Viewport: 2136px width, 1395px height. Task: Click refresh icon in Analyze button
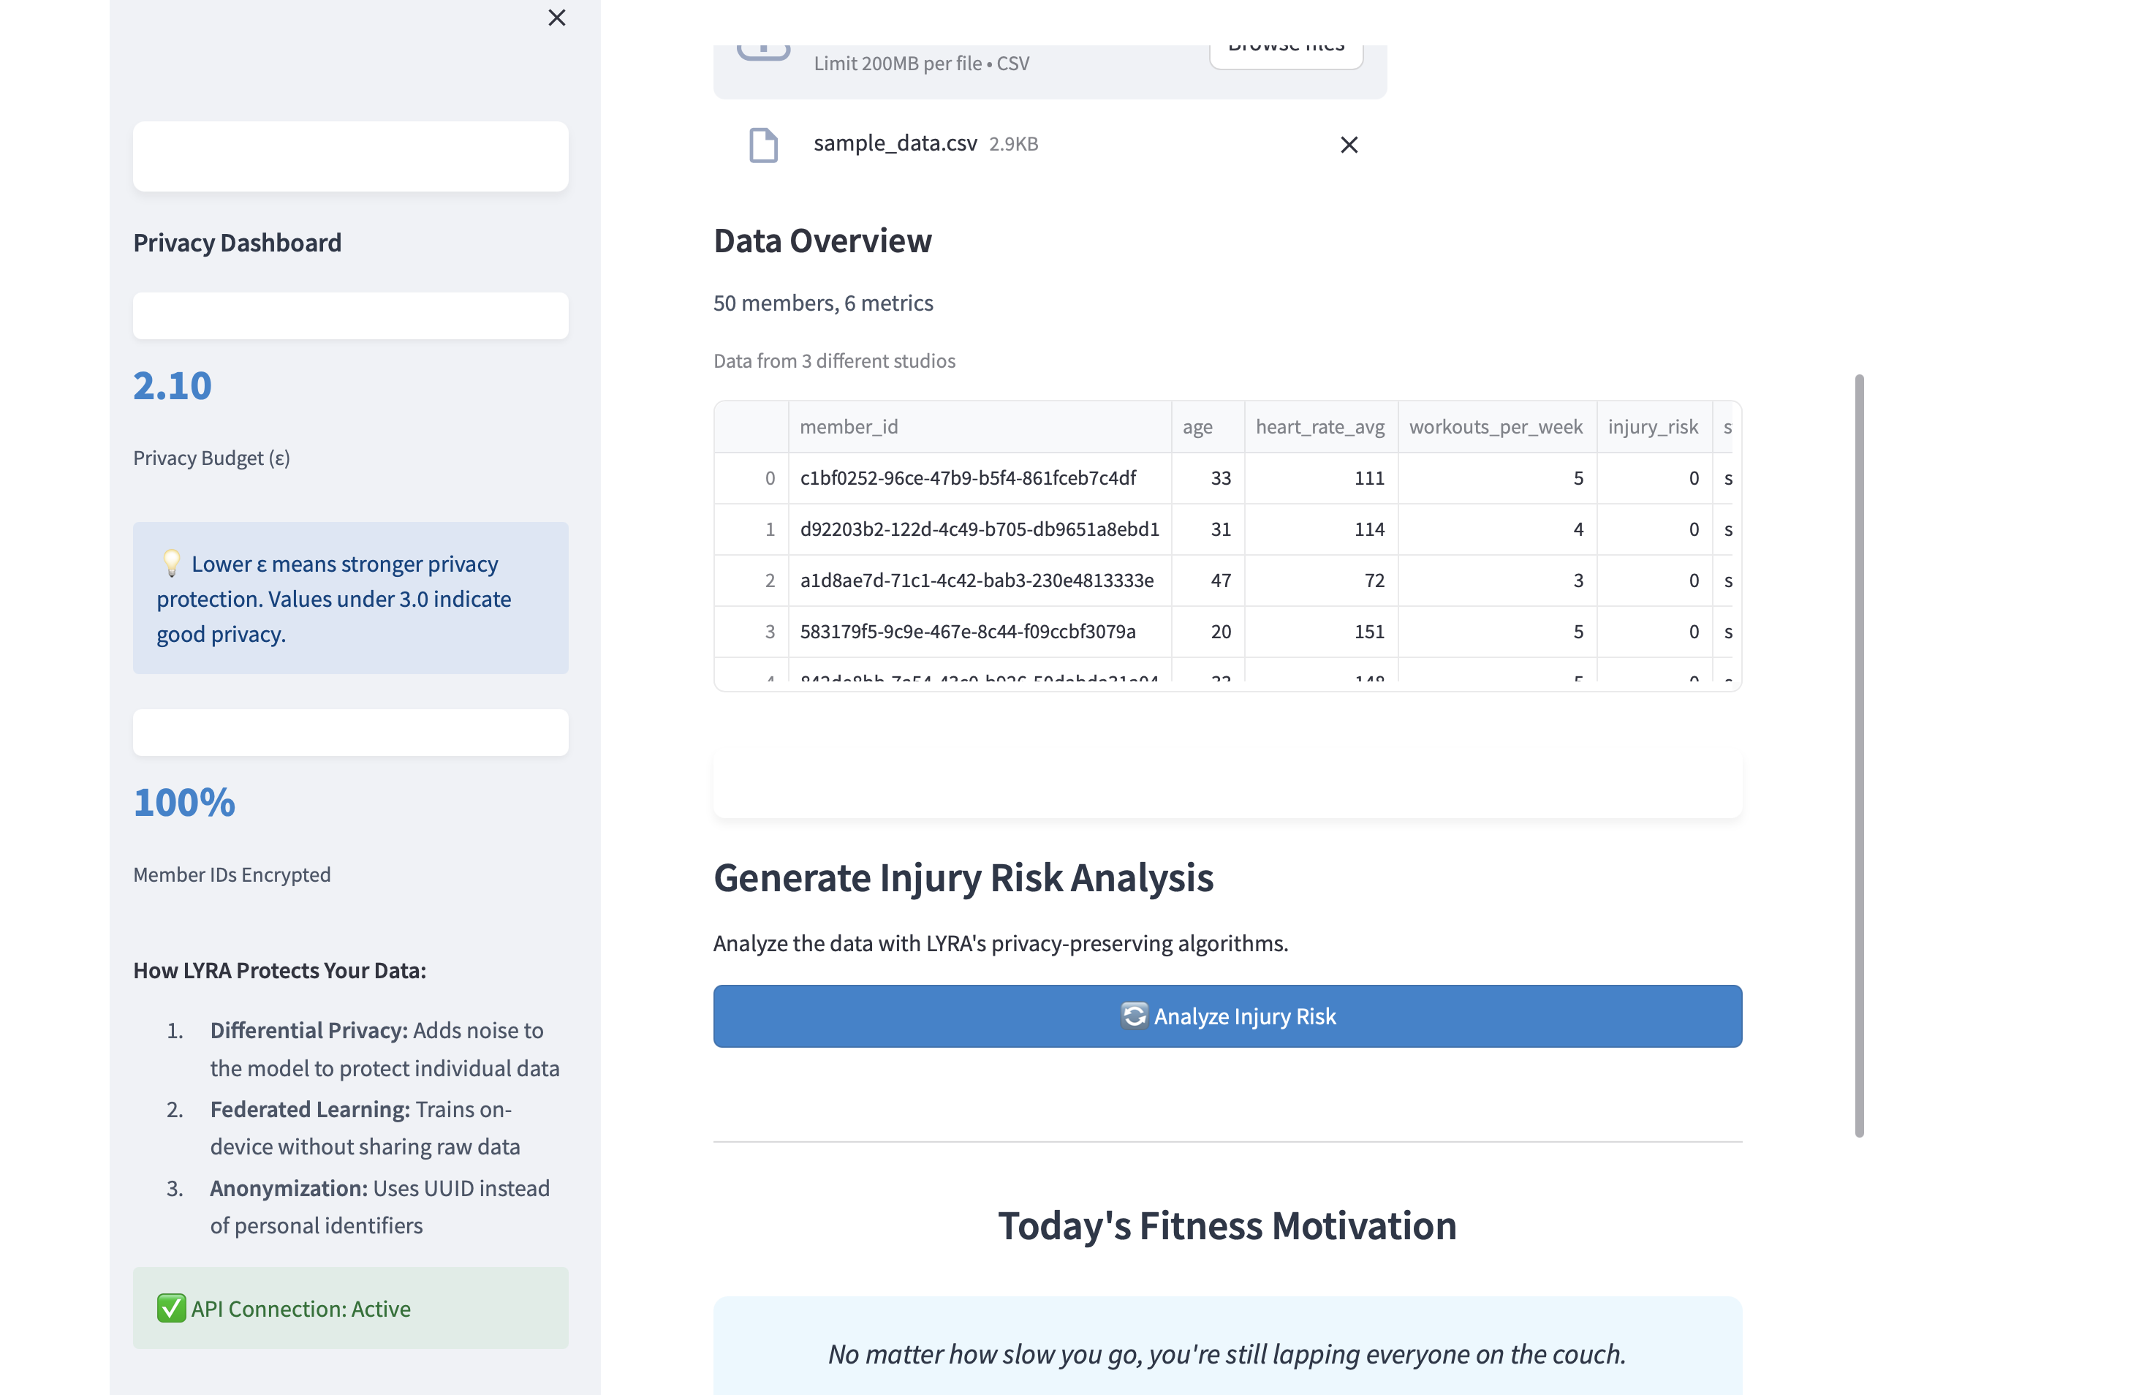[1134, 1016]
